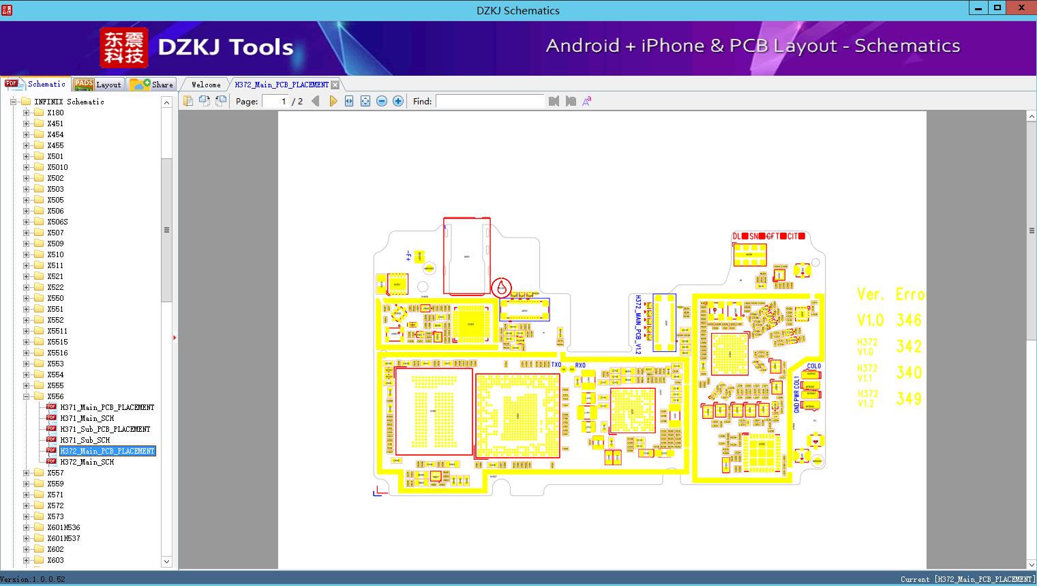Select the X571 folder label
This screenshot has height=586, width=1037.
point(55,495)
